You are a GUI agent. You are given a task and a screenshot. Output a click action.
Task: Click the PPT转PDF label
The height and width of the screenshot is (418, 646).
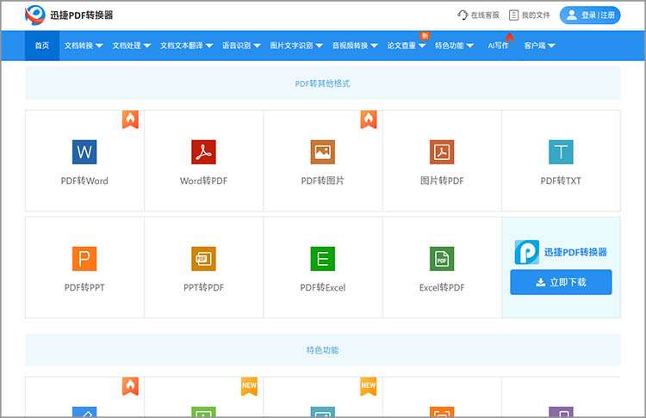[203, 287]
